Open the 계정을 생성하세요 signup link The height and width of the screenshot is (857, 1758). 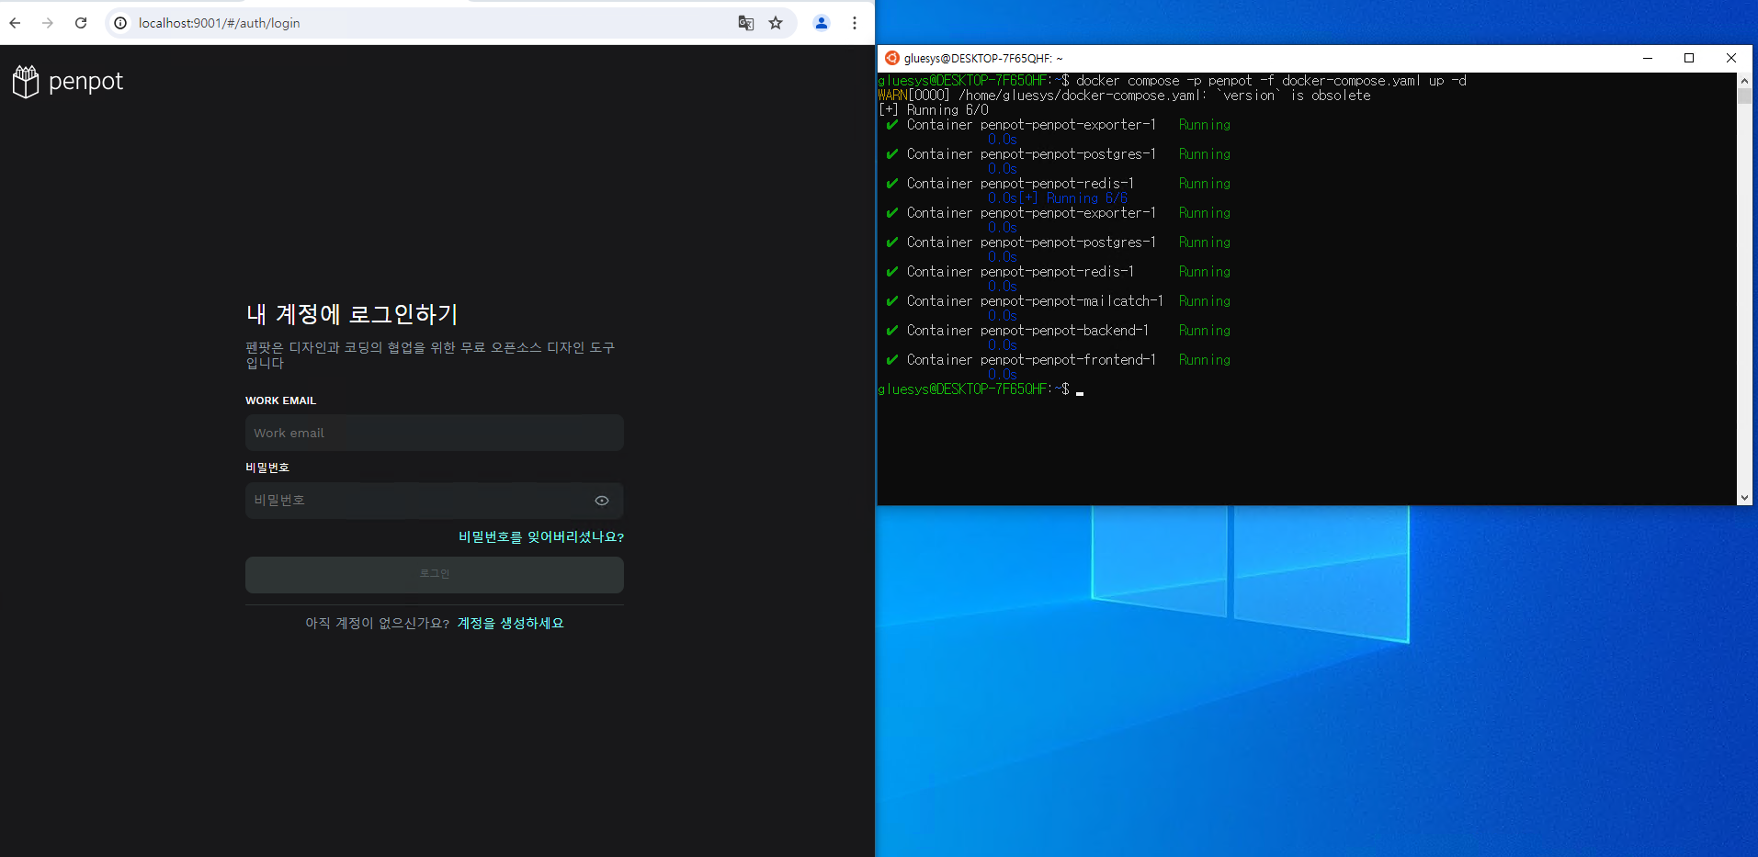511,623
